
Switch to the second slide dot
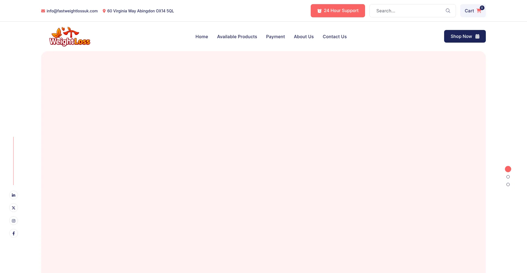(x=508, y=177)
